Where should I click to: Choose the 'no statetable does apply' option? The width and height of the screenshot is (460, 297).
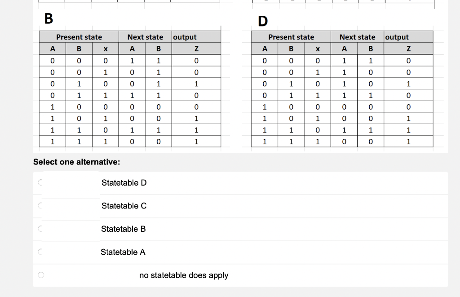point(41,275)
